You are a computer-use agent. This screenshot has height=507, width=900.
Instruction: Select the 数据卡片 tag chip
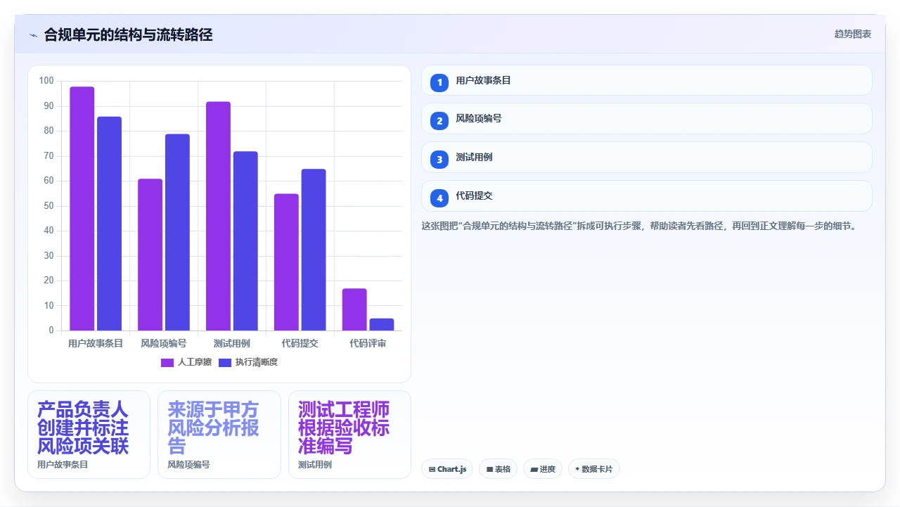point(594,469)
